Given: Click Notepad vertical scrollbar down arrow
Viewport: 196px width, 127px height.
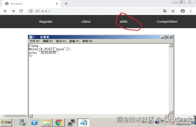Looking at the screenshot, I should pos(171,112).
